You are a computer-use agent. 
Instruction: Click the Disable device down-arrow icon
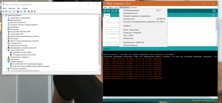click(35, 11)
